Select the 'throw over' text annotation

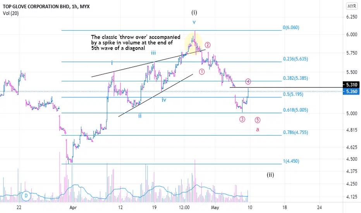[x=136, y=43]
